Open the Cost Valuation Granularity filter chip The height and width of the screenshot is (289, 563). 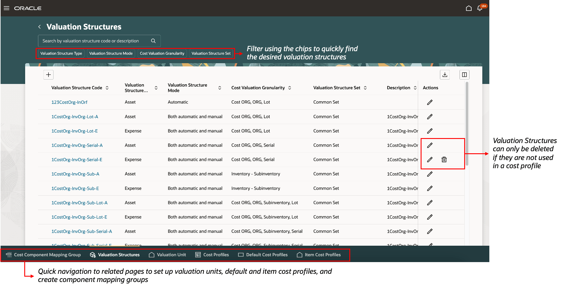[x=162, y=54]
